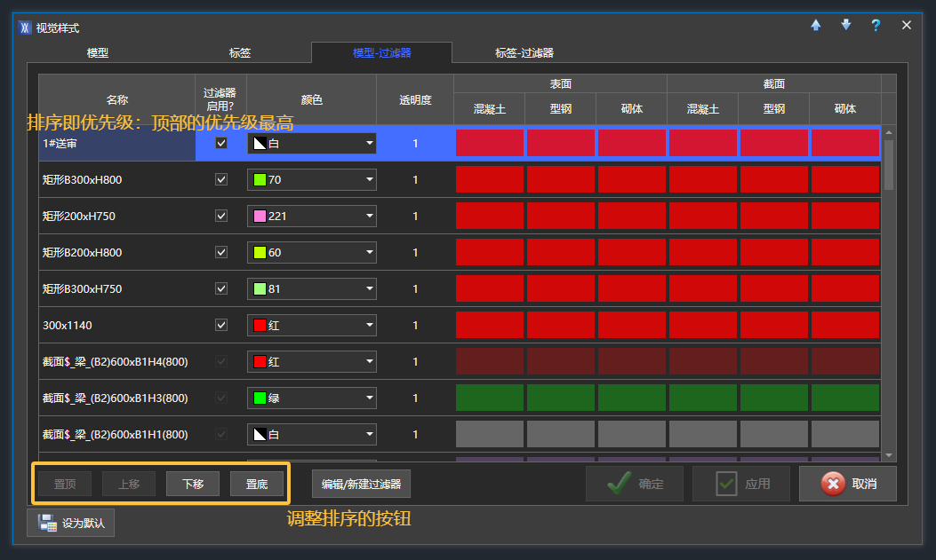Screen dimensions: 936x560
Task: Confirm with the 确定 button
Action: pyautogui.click(x=635, y=484)
